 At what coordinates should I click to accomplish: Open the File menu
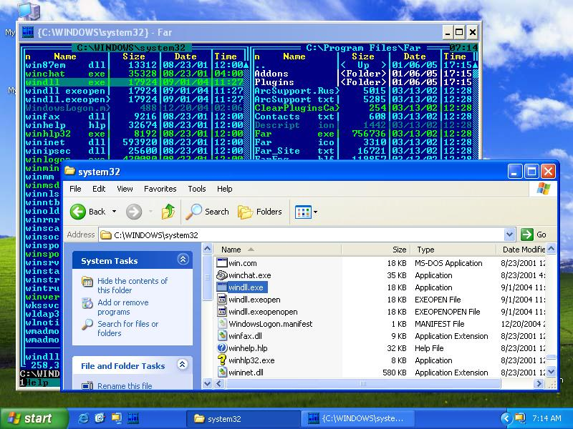pos(75,189)
